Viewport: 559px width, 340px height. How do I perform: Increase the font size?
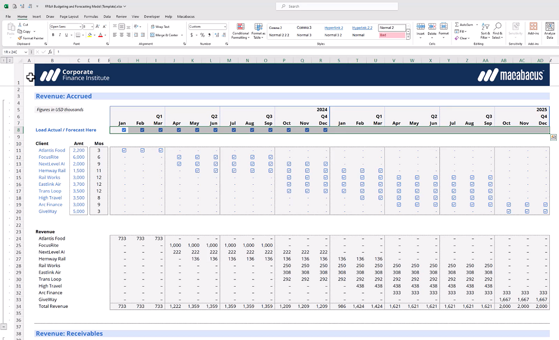point(98,27)
